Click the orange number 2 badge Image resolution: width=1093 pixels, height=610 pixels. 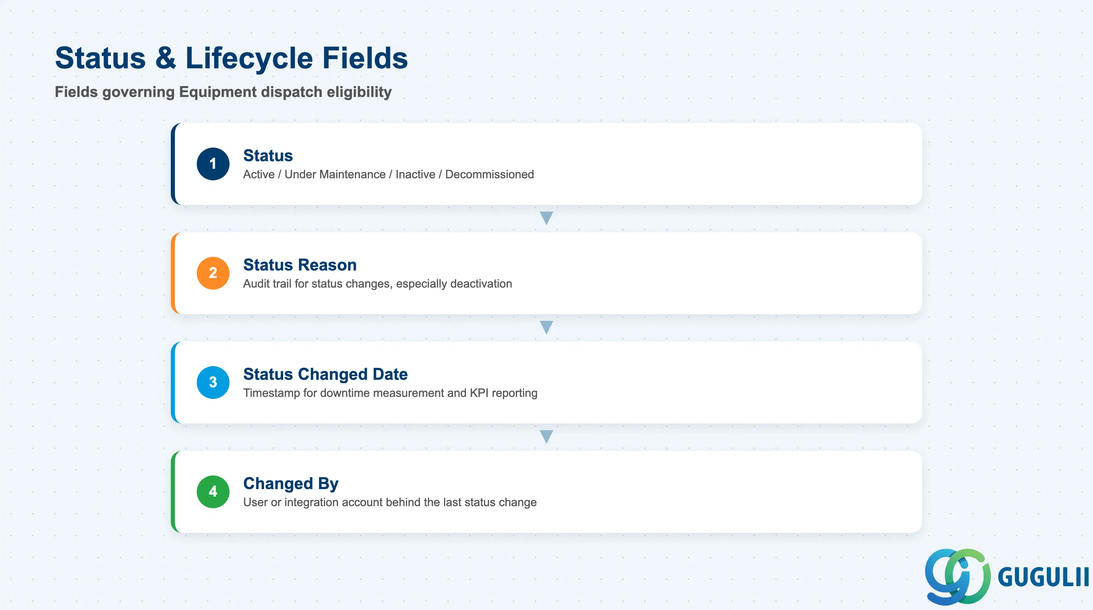213,273
